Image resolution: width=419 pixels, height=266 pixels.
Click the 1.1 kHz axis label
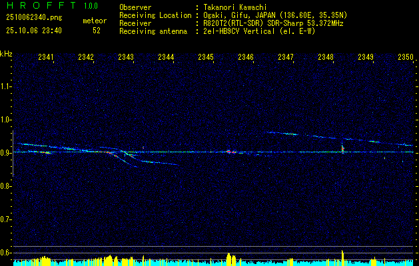click(x=5, y=86)
